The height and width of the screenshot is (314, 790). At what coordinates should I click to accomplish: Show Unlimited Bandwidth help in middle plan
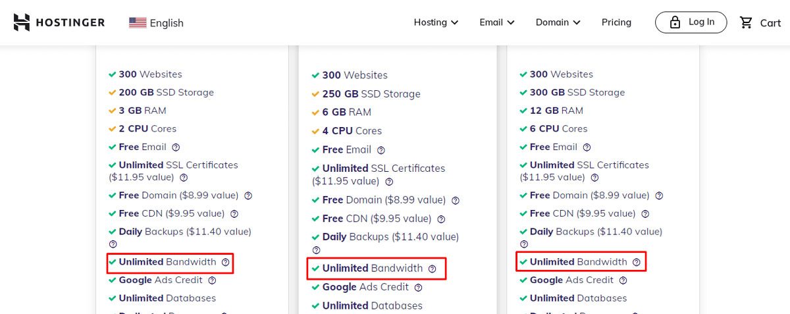click(x=433, y=269)
